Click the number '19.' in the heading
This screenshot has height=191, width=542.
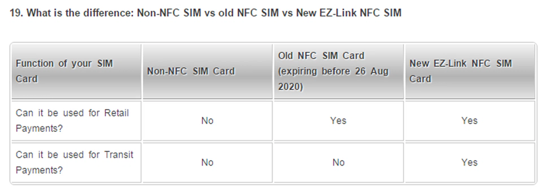16,13
